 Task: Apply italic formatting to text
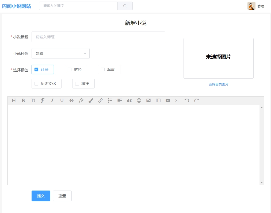[52, 100]
